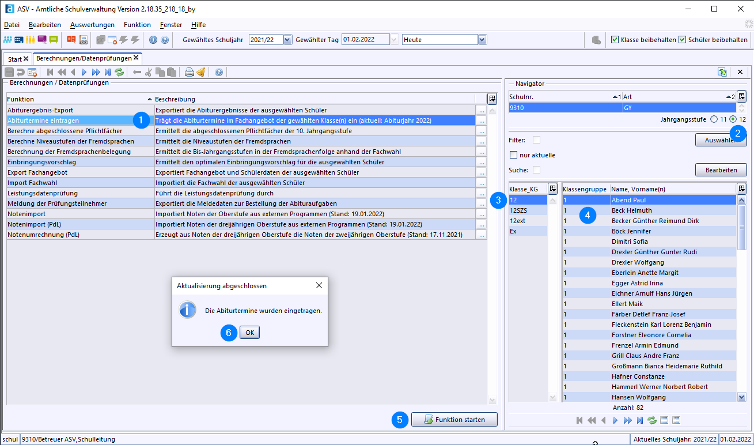Click the Gewählter Tag date field
The image size is (754, 445).
pos(365,40)
